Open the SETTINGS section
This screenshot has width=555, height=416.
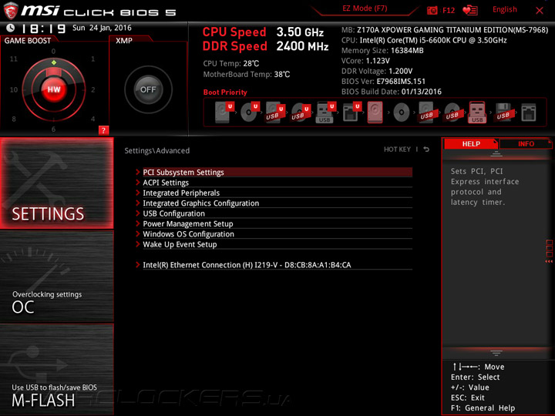click(x=56, y=183)
